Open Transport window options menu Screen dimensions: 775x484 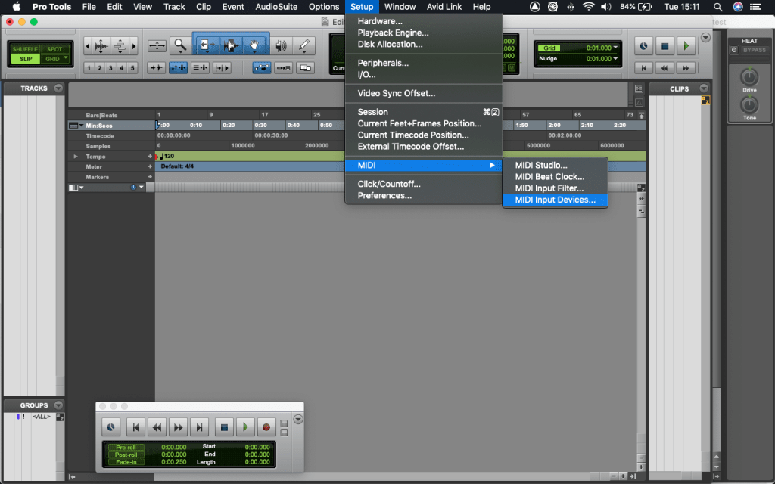click(298, 419)
